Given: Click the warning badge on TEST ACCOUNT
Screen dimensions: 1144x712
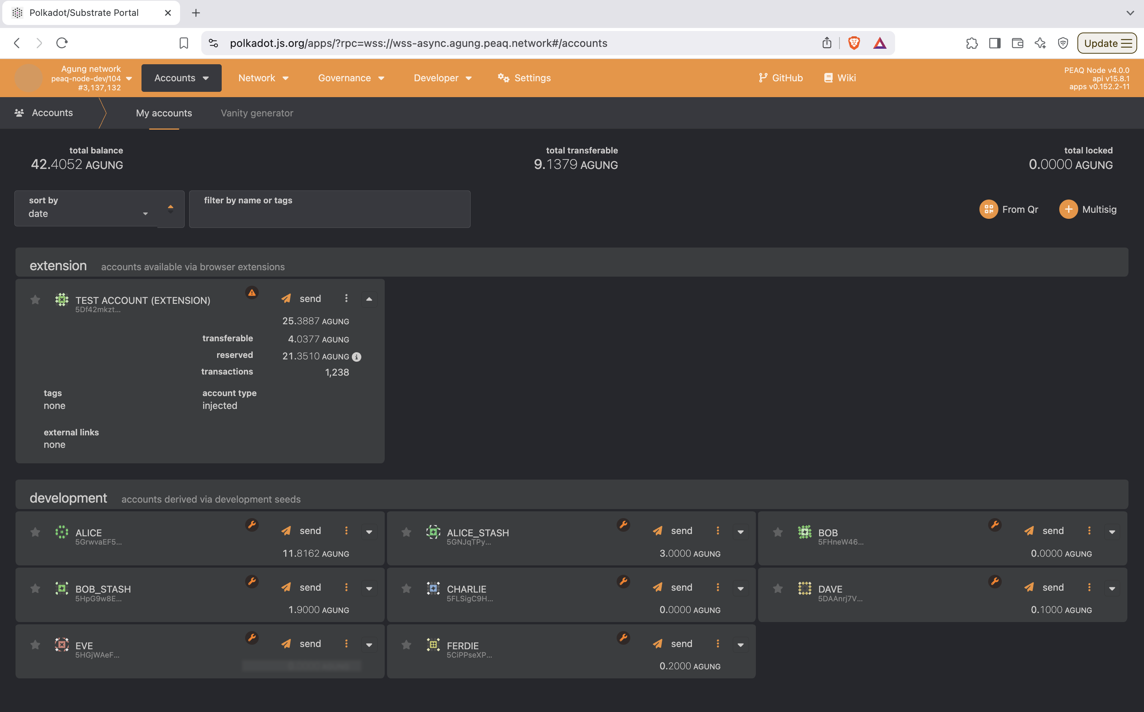Looking at the screenshot, I should click(252, 293).
